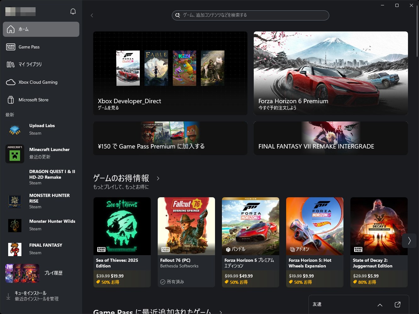Expand ゲームのお得情報 via its chevron
This screenshot has width=419, height=314.
click(x=158, y=178)
